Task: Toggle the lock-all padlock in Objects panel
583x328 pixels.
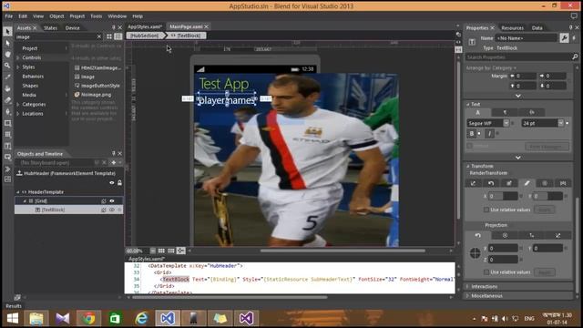Action: coord(119,182)
